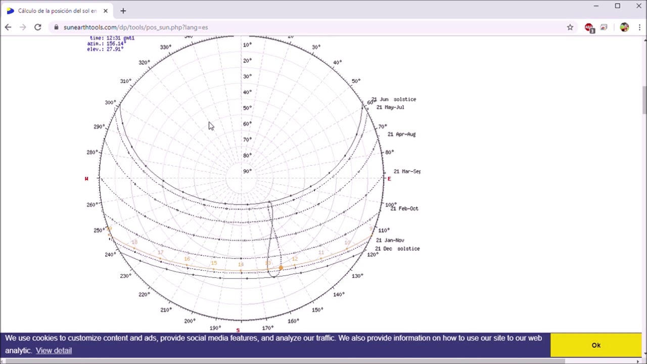Click the 'time: 12:31 gmt1' readout
Image resolution: width=647 pixels, height=364 pixels.
click(112, 38)
